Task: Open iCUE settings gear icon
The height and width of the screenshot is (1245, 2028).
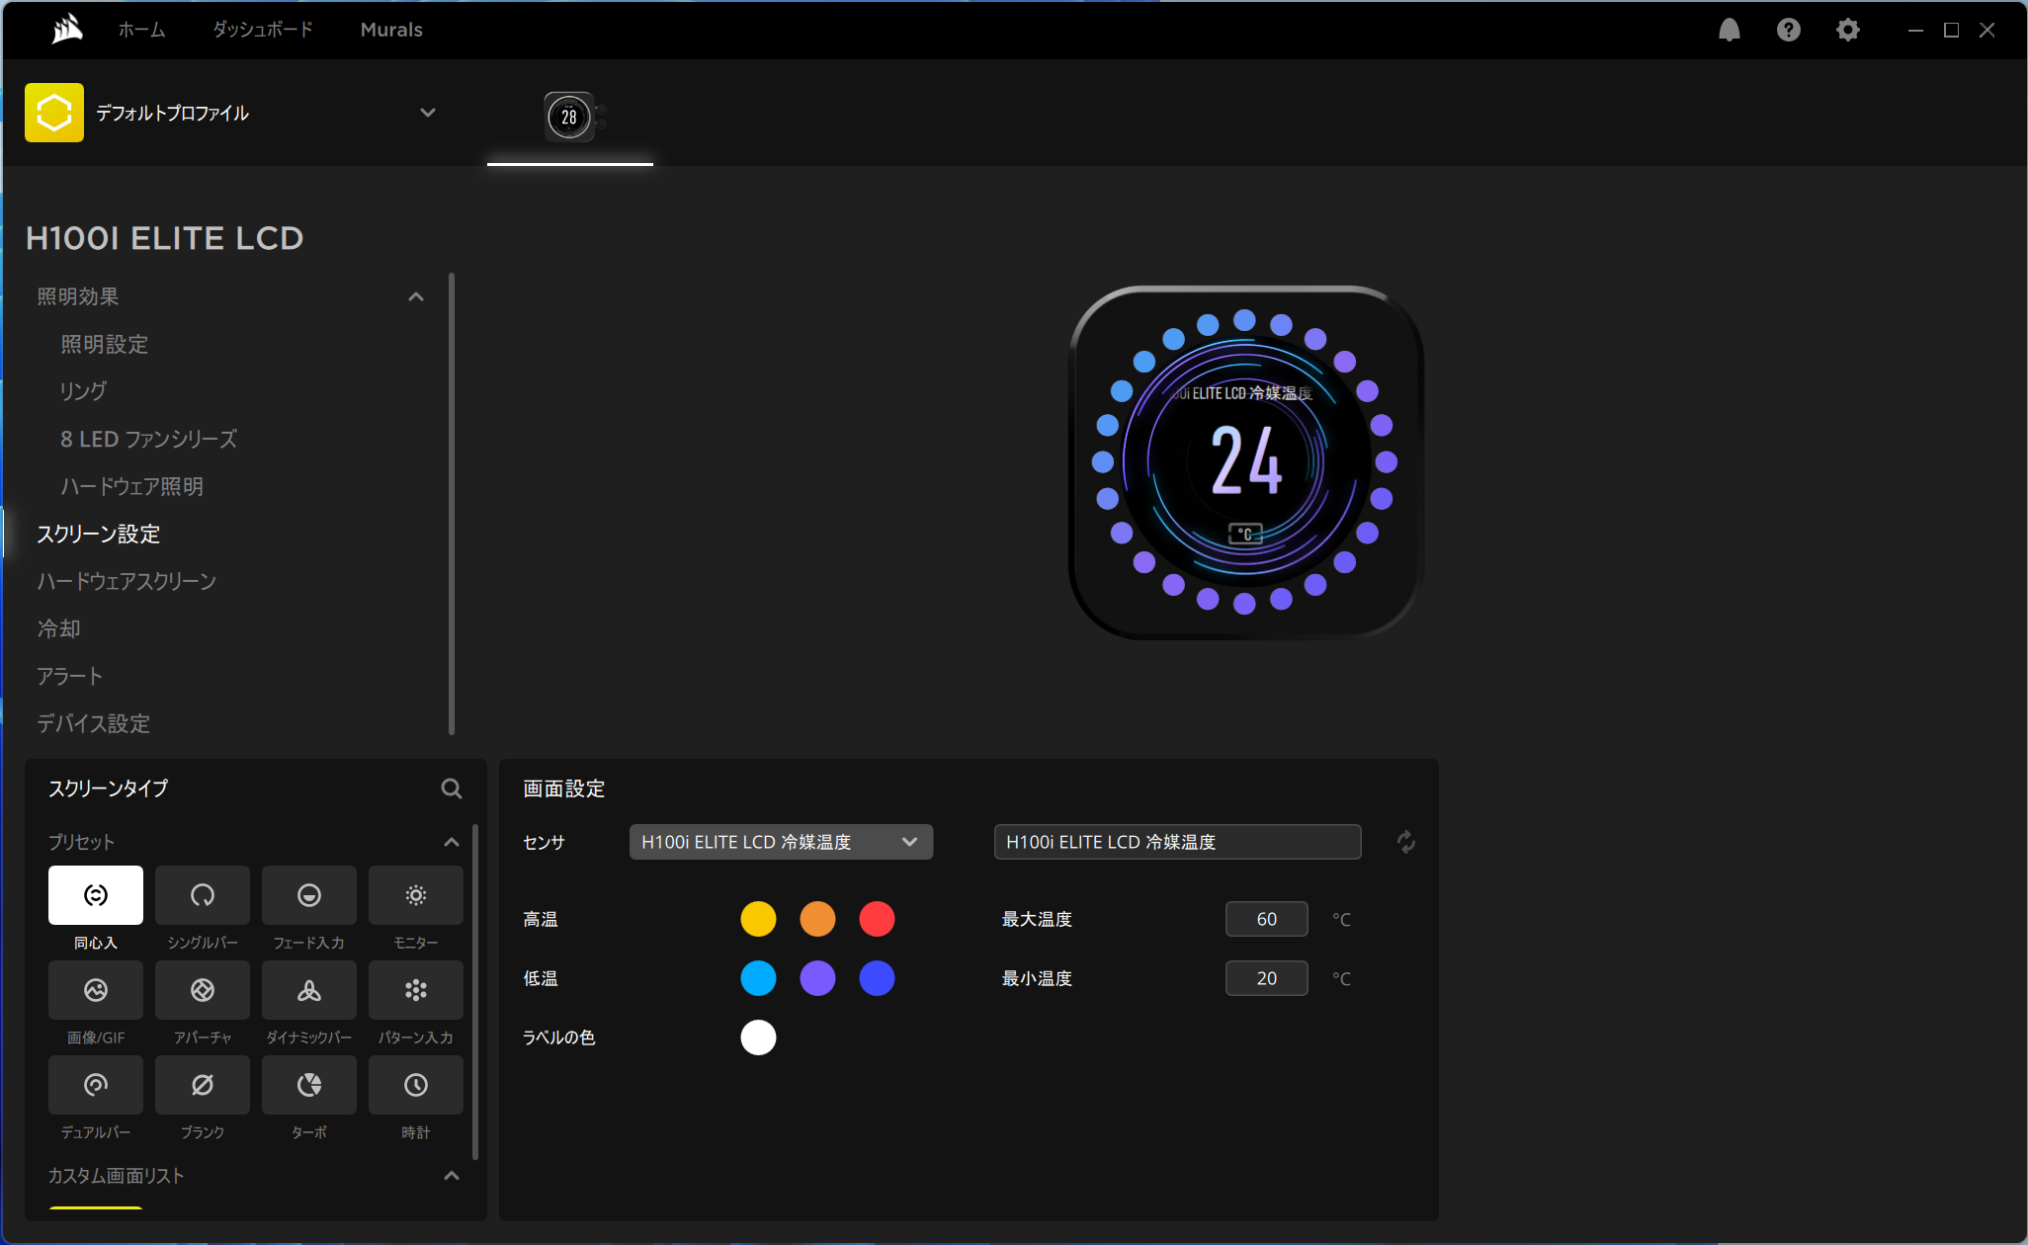Action: click(1848, 30)
